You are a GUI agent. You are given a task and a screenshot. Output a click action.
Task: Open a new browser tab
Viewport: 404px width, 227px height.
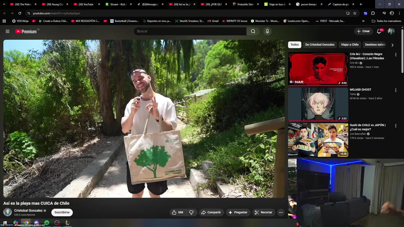pyautogui.click(x=361, y=4)
